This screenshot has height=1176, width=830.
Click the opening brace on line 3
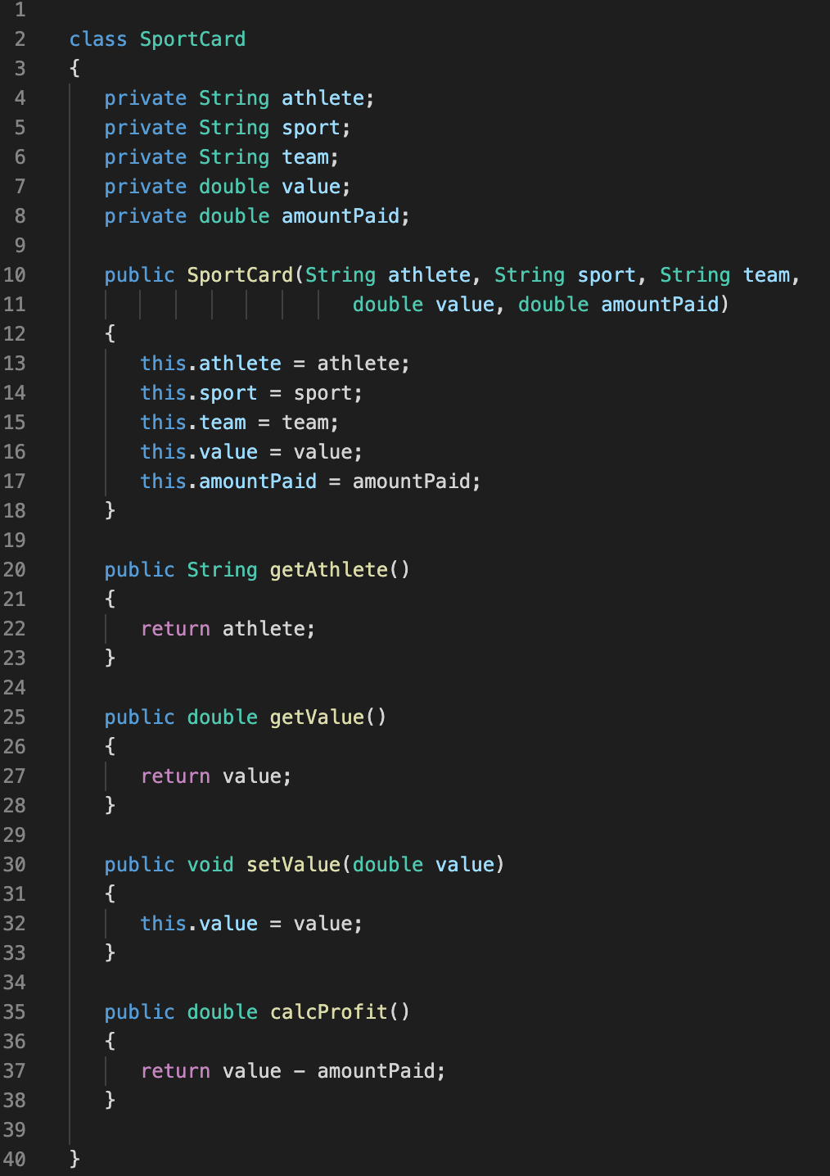coord(75,69)
